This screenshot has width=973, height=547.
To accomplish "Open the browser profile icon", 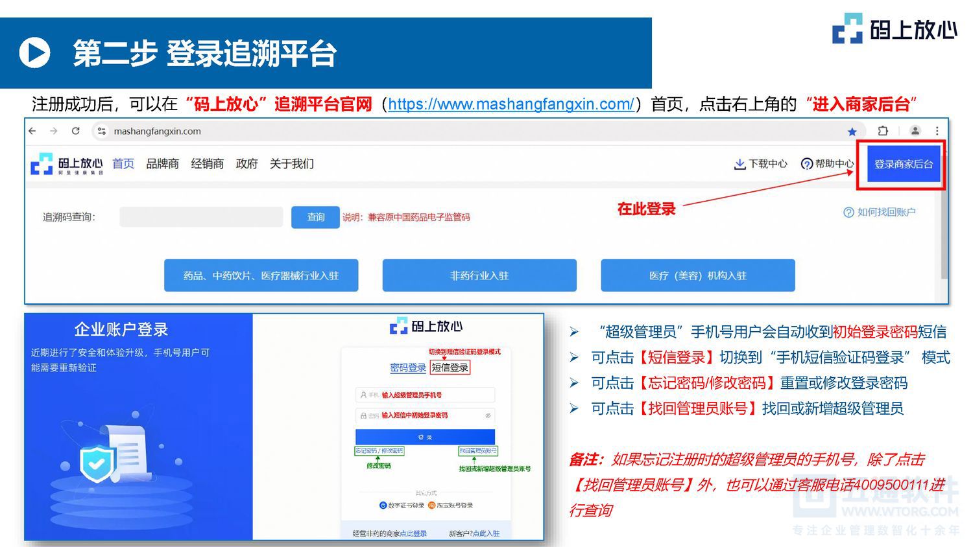I will [x=915, y=131].
